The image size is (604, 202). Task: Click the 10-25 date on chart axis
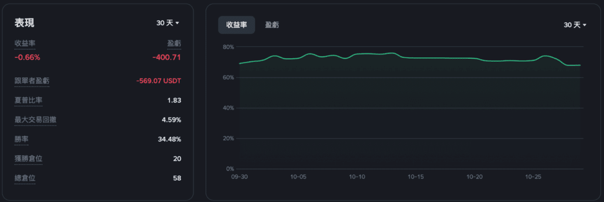pos(533,177)
